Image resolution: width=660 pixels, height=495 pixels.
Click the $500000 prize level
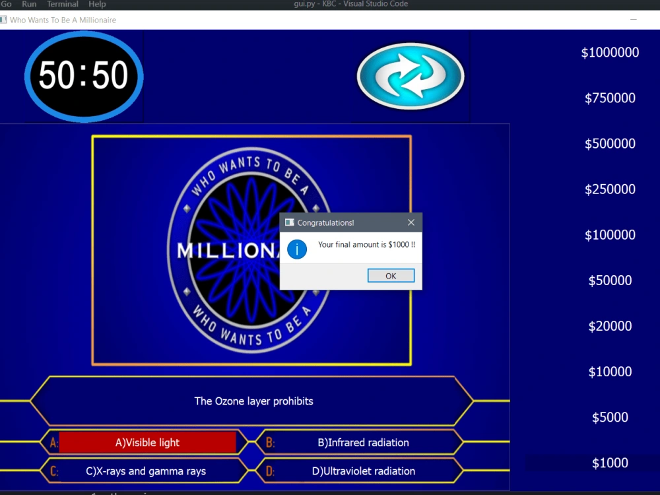point(610,143)
